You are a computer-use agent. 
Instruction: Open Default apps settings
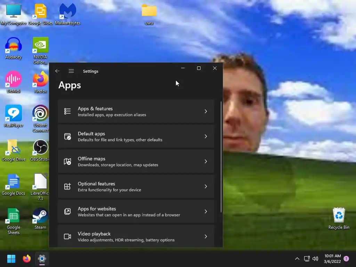pos(136,136)
